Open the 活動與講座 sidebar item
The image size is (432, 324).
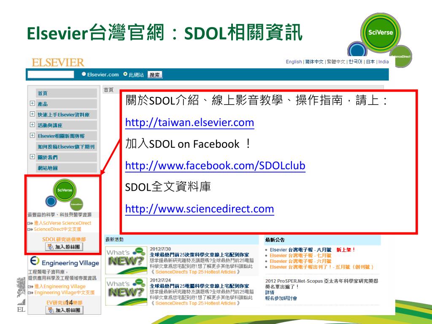coord(66,125)
